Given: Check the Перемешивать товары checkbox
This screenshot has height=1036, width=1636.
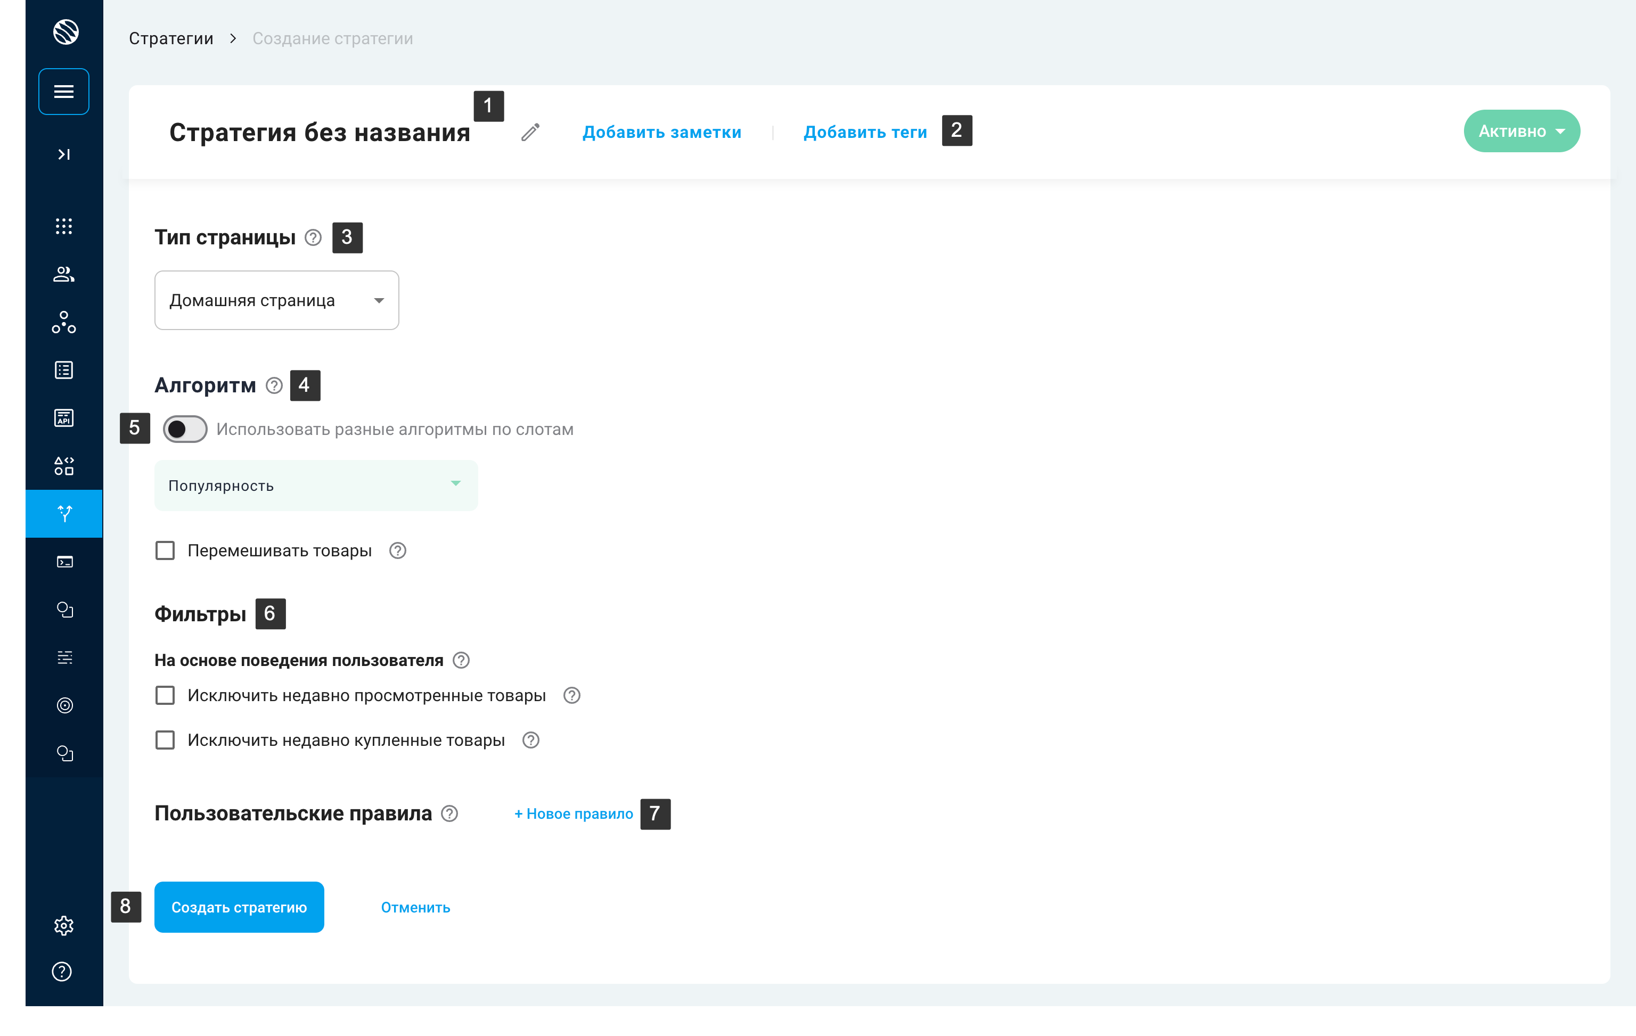Looking at the screenshot, I should pyautogui.click(x=165, y=550).
